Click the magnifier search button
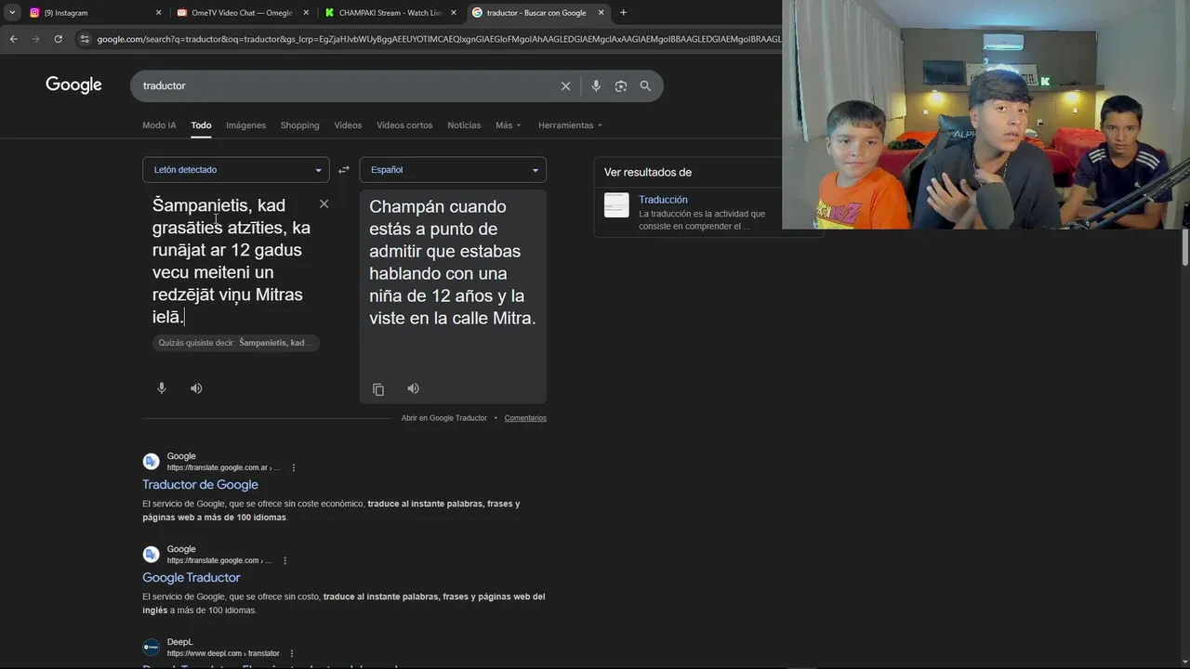The height and width of the screenshot is (669, 1190). point(645,85)
